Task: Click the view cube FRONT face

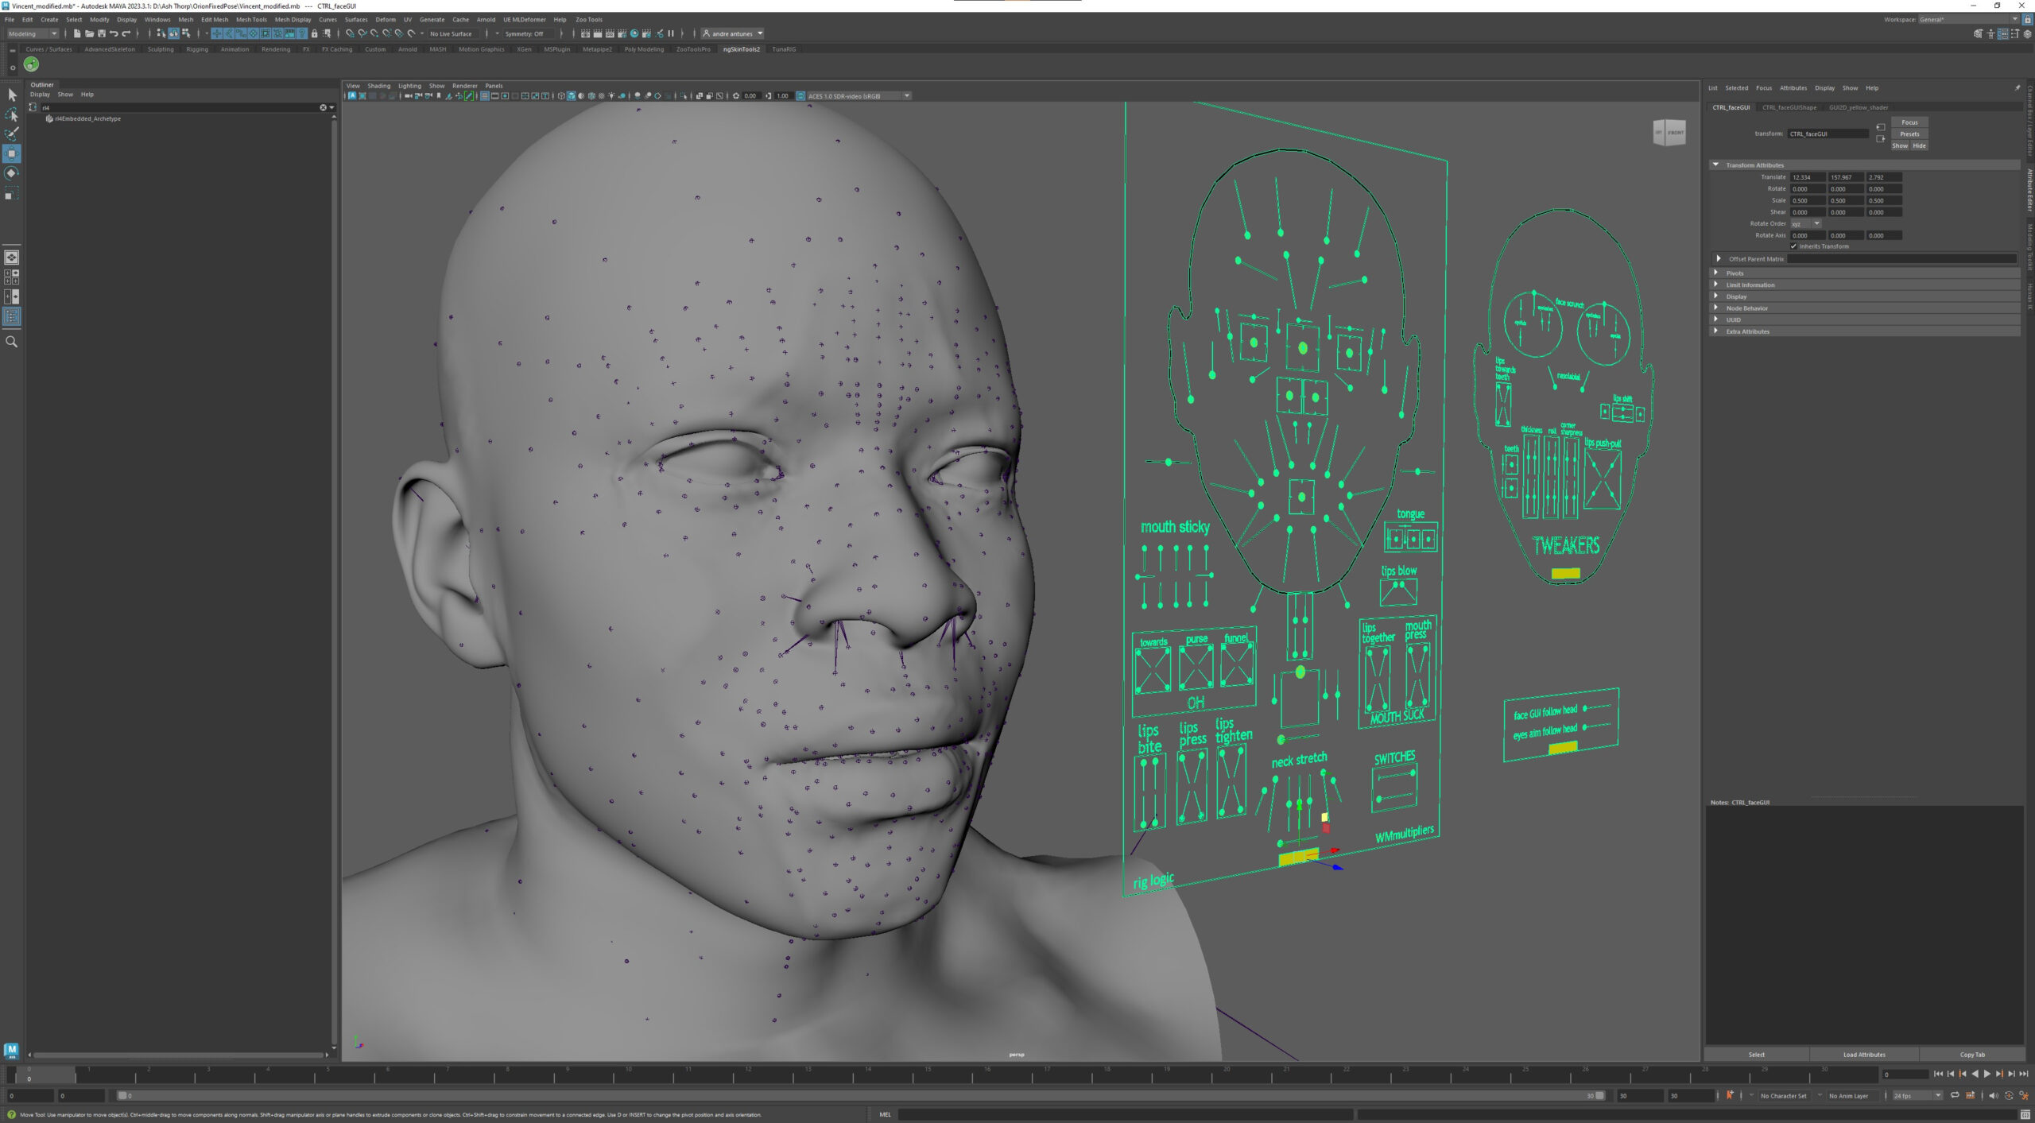Action: [1676, 132]
